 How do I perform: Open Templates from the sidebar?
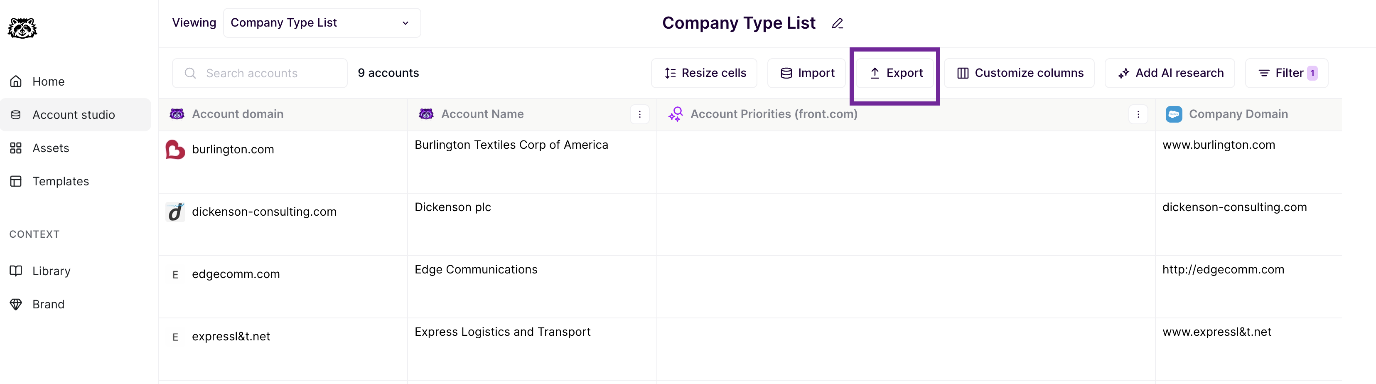(x=60, y=182)
